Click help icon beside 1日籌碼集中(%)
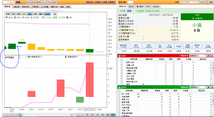The width and height of the screenshot is (214, 117). point(137,30)
